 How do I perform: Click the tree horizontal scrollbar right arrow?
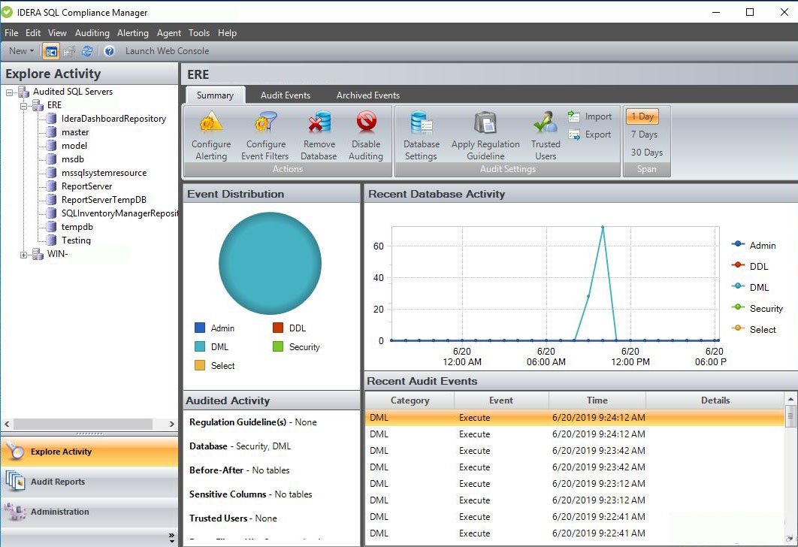point(172,424)
